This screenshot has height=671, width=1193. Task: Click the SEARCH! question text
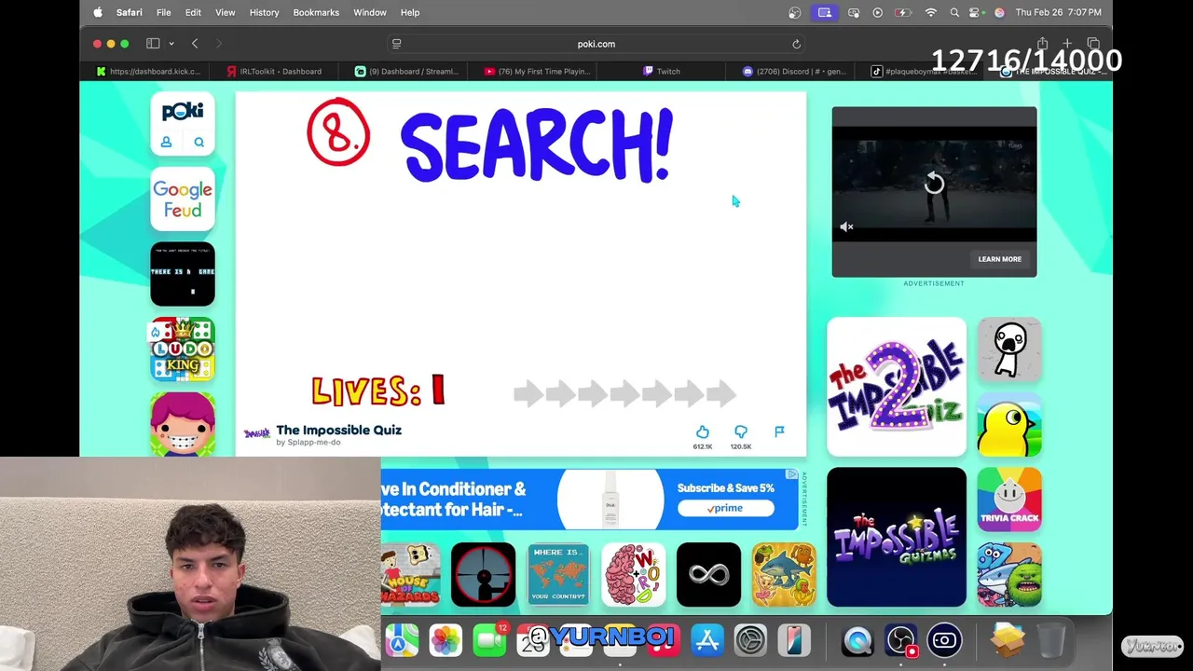click(536, 146)
